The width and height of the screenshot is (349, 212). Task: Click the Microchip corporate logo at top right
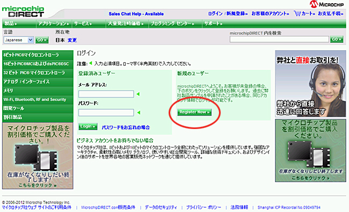tap(327, 4)
